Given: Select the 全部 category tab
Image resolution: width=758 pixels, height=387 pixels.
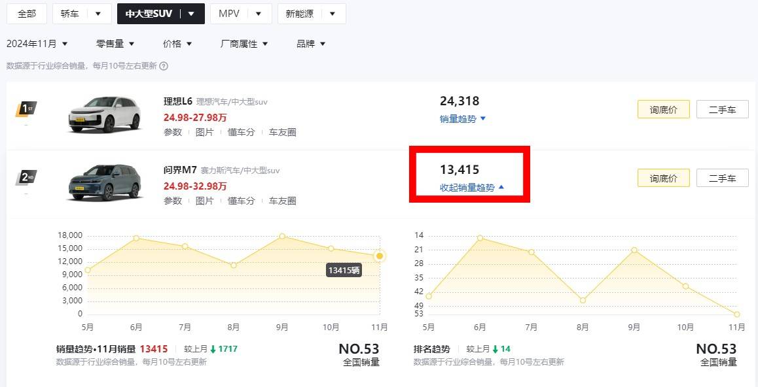Looking at the screenshot, I should pos(27,14).
